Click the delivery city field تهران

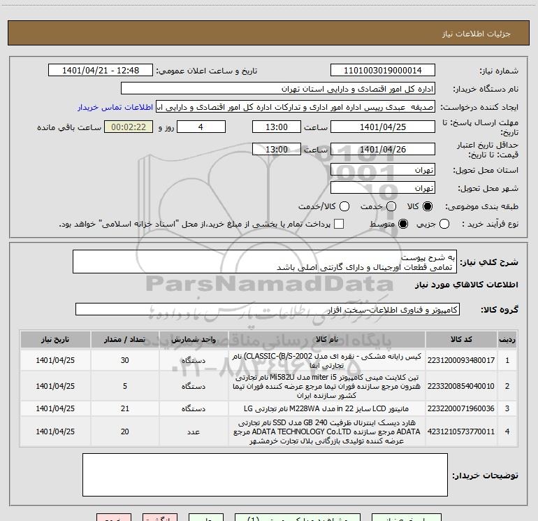tap(383, 187)
